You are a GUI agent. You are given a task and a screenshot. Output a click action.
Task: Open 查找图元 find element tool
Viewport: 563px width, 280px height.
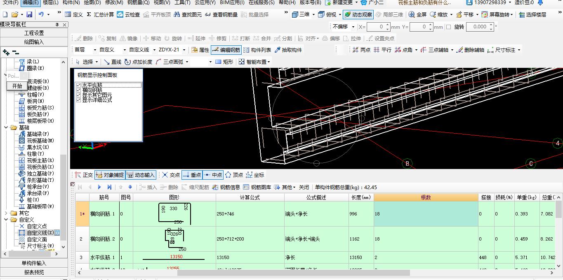(188, 14)
